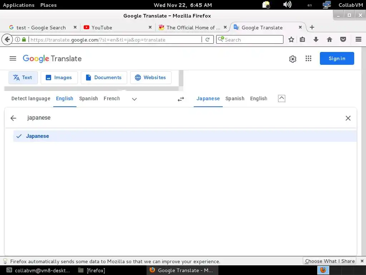
Task: Open a new Firefox tab
Action: coord(312,27)
